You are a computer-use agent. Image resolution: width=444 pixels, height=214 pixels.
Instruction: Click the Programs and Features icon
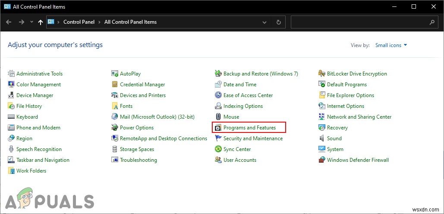coord(218,127)
